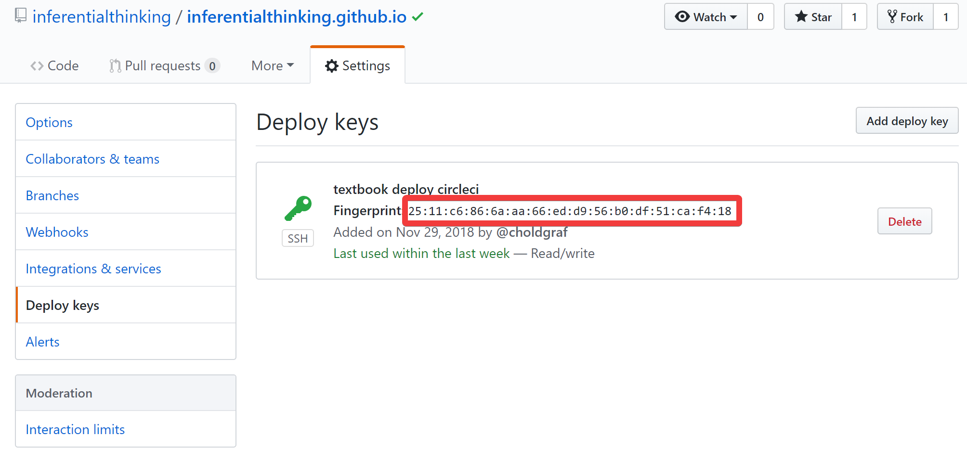The image size is (967, 462).
Task: Click the repository book icon
Action: [x=20, y=15]
